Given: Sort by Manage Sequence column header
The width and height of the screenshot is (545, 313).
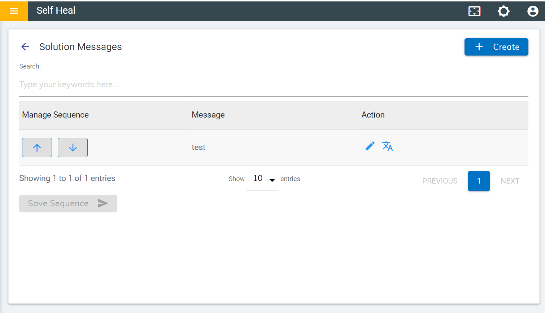Looking at the screenshot, I should 56,115.
